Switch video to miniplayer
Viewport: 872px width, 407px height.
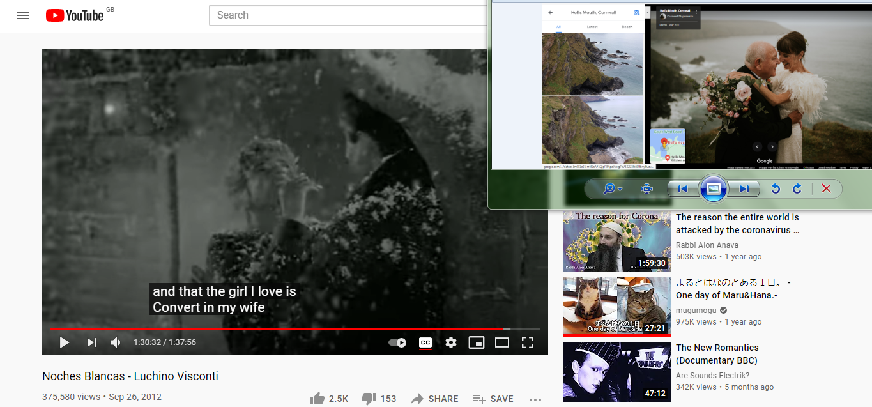point(477,342)
